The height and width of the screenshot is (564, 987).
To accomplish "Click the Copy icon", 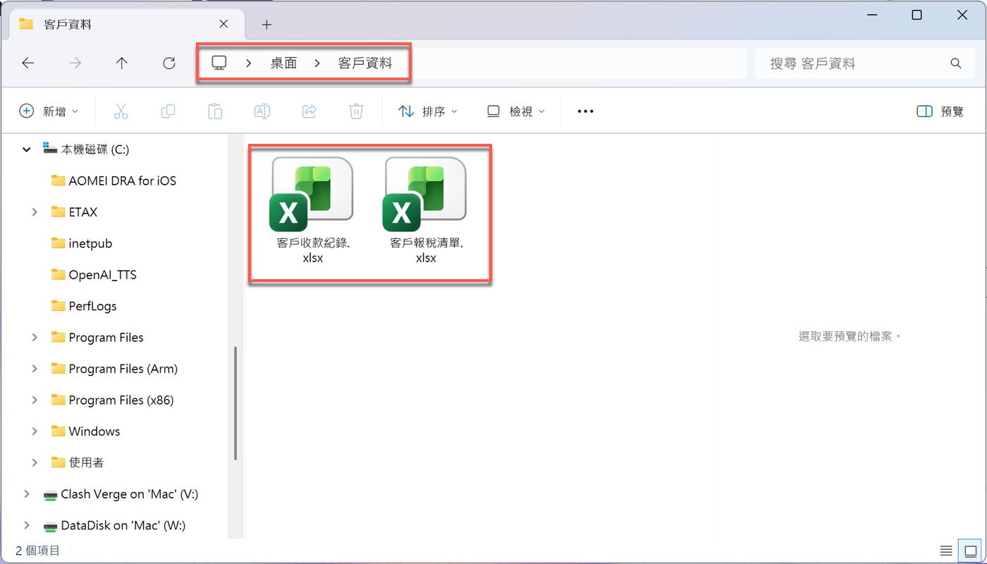I will point(168,111).
